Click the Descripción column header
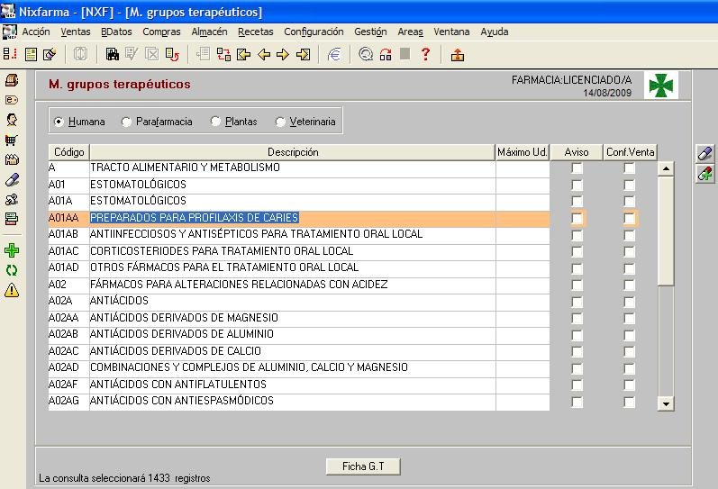 (293, 152)
